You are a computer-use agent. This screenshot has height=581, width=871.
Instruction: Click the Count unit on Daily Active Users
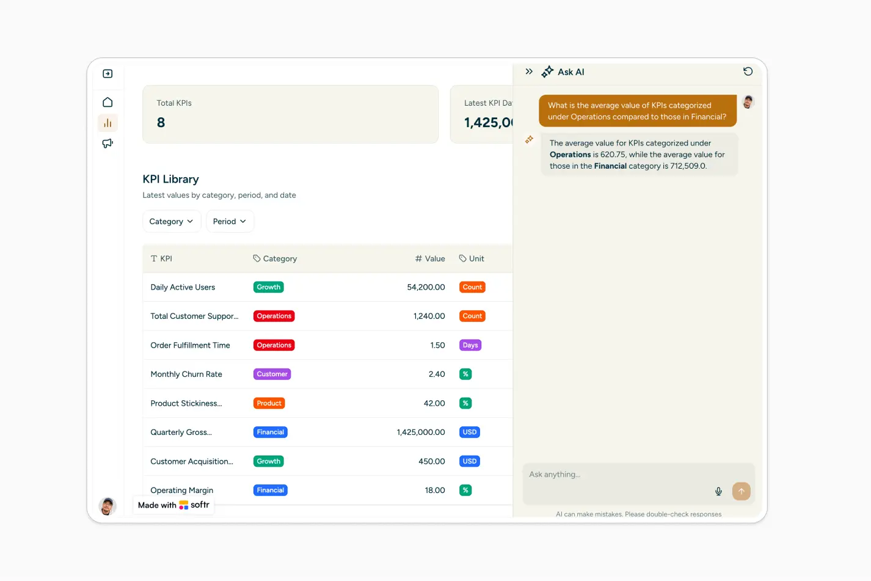[x=472, y=287]
